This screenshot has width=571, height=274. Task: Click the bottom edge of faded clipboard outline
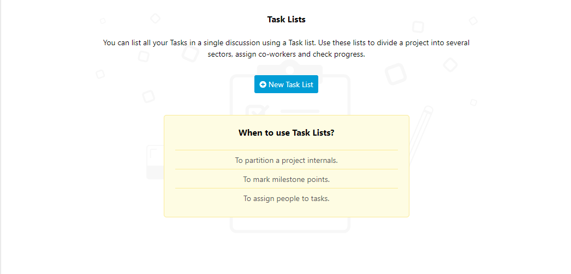(x=290, y=230)
